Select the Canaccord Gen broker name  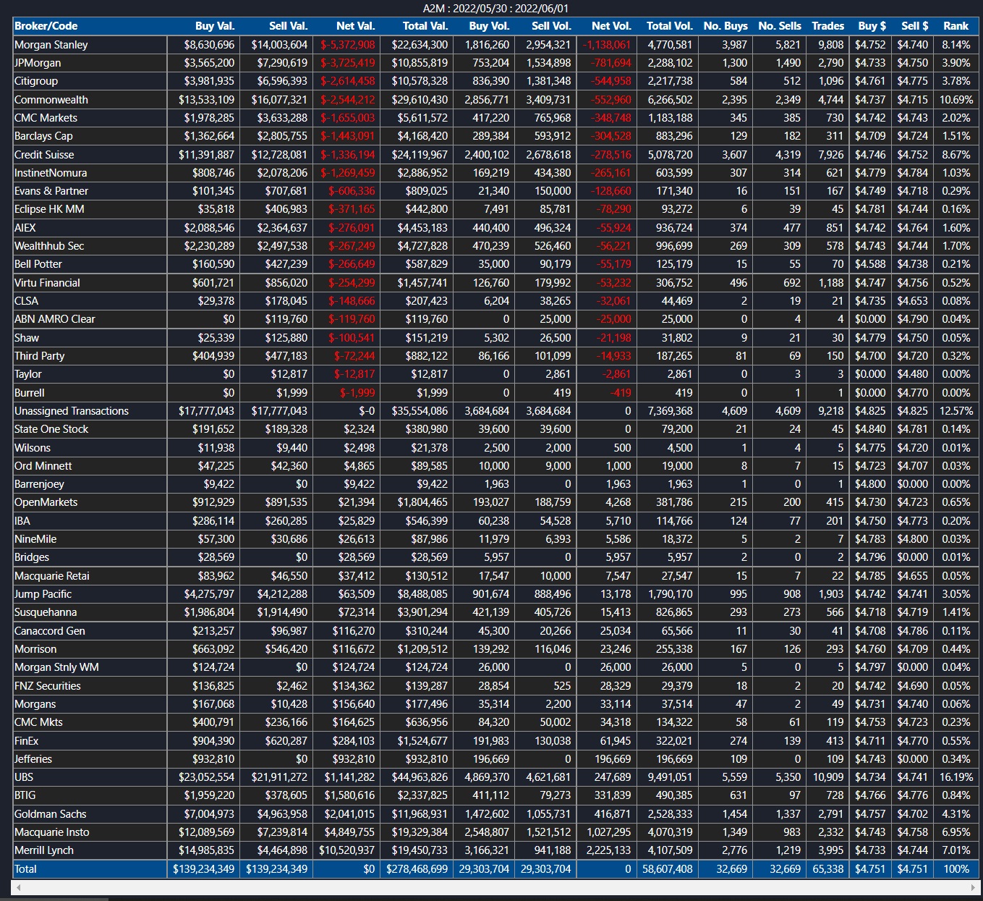pyautogui.click(x=50, y=631)
